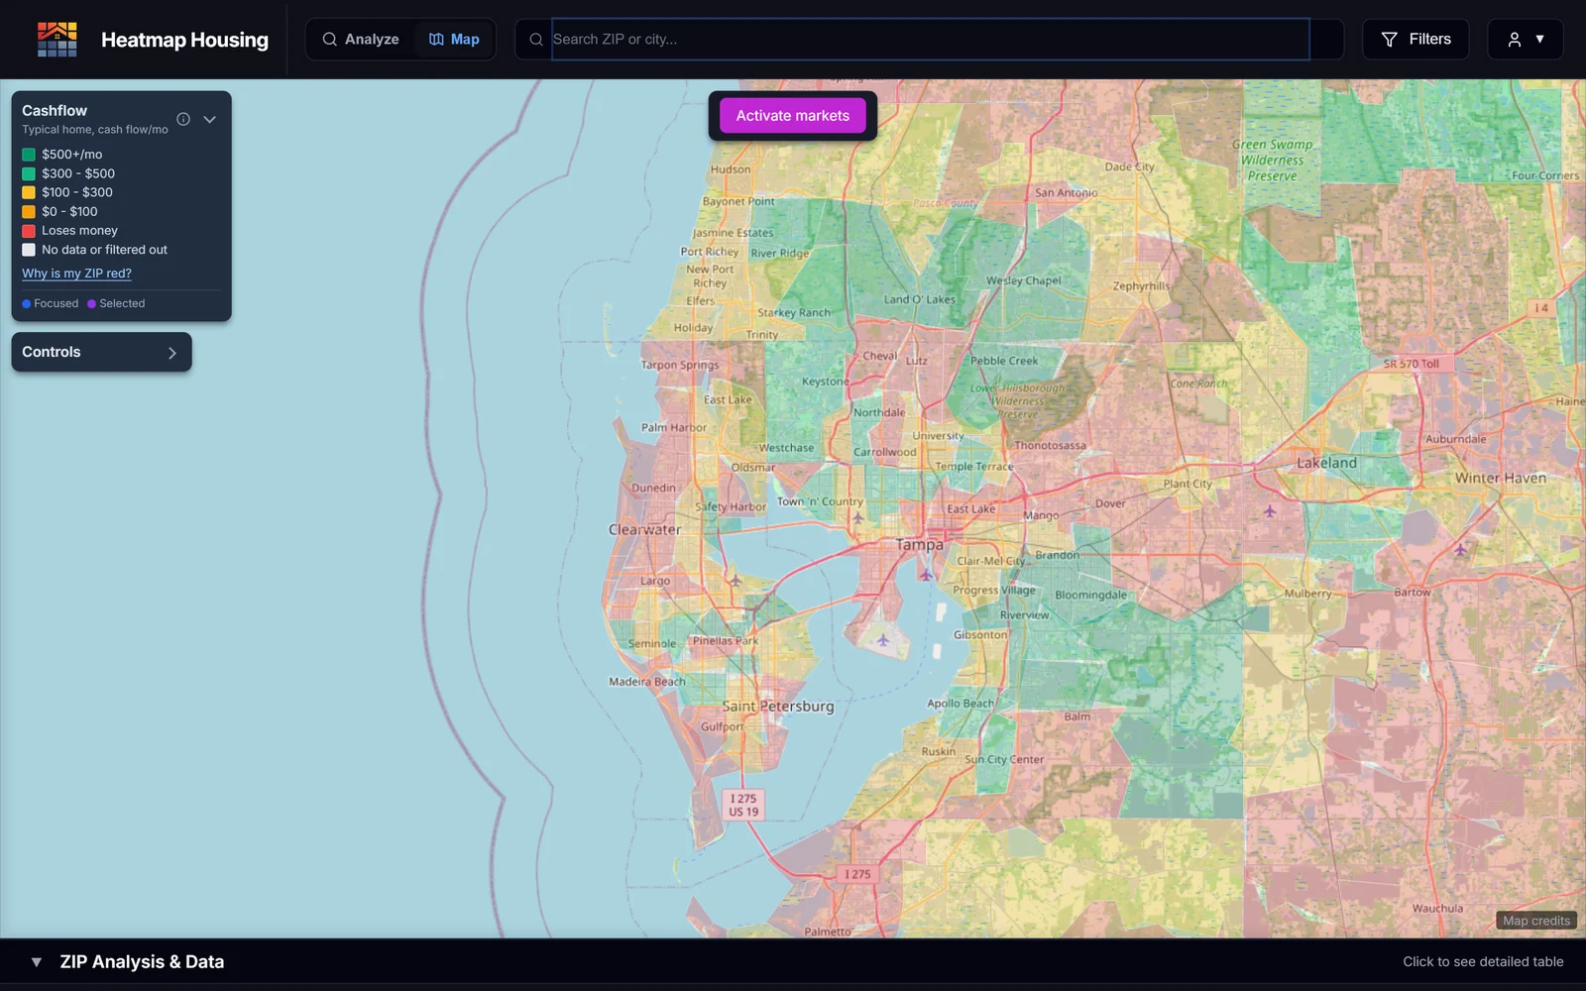Click the $500+/mo color swatch
Screen dimensions: 1586x991
coord(29,155)
